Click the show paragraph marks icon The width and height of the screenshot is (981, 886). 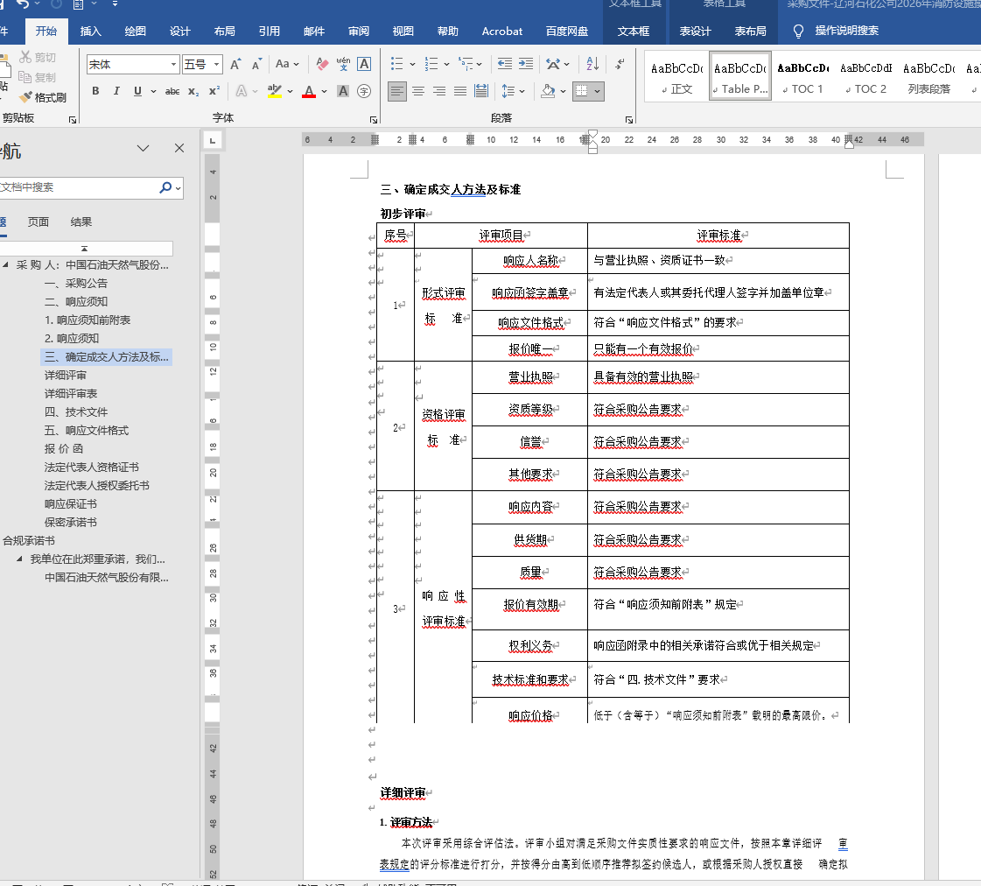620,64
